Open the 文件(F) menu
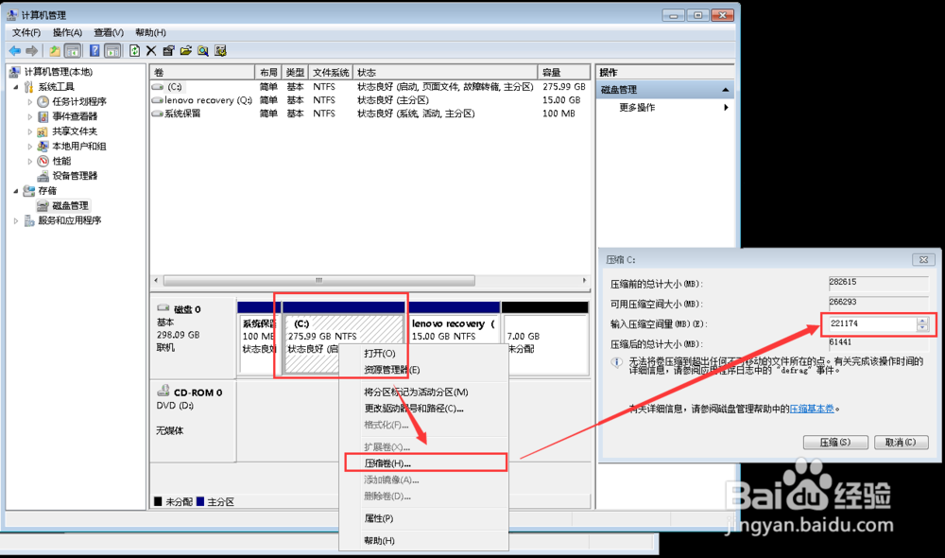Screen dimensions: 945x558 click(26, 32)
